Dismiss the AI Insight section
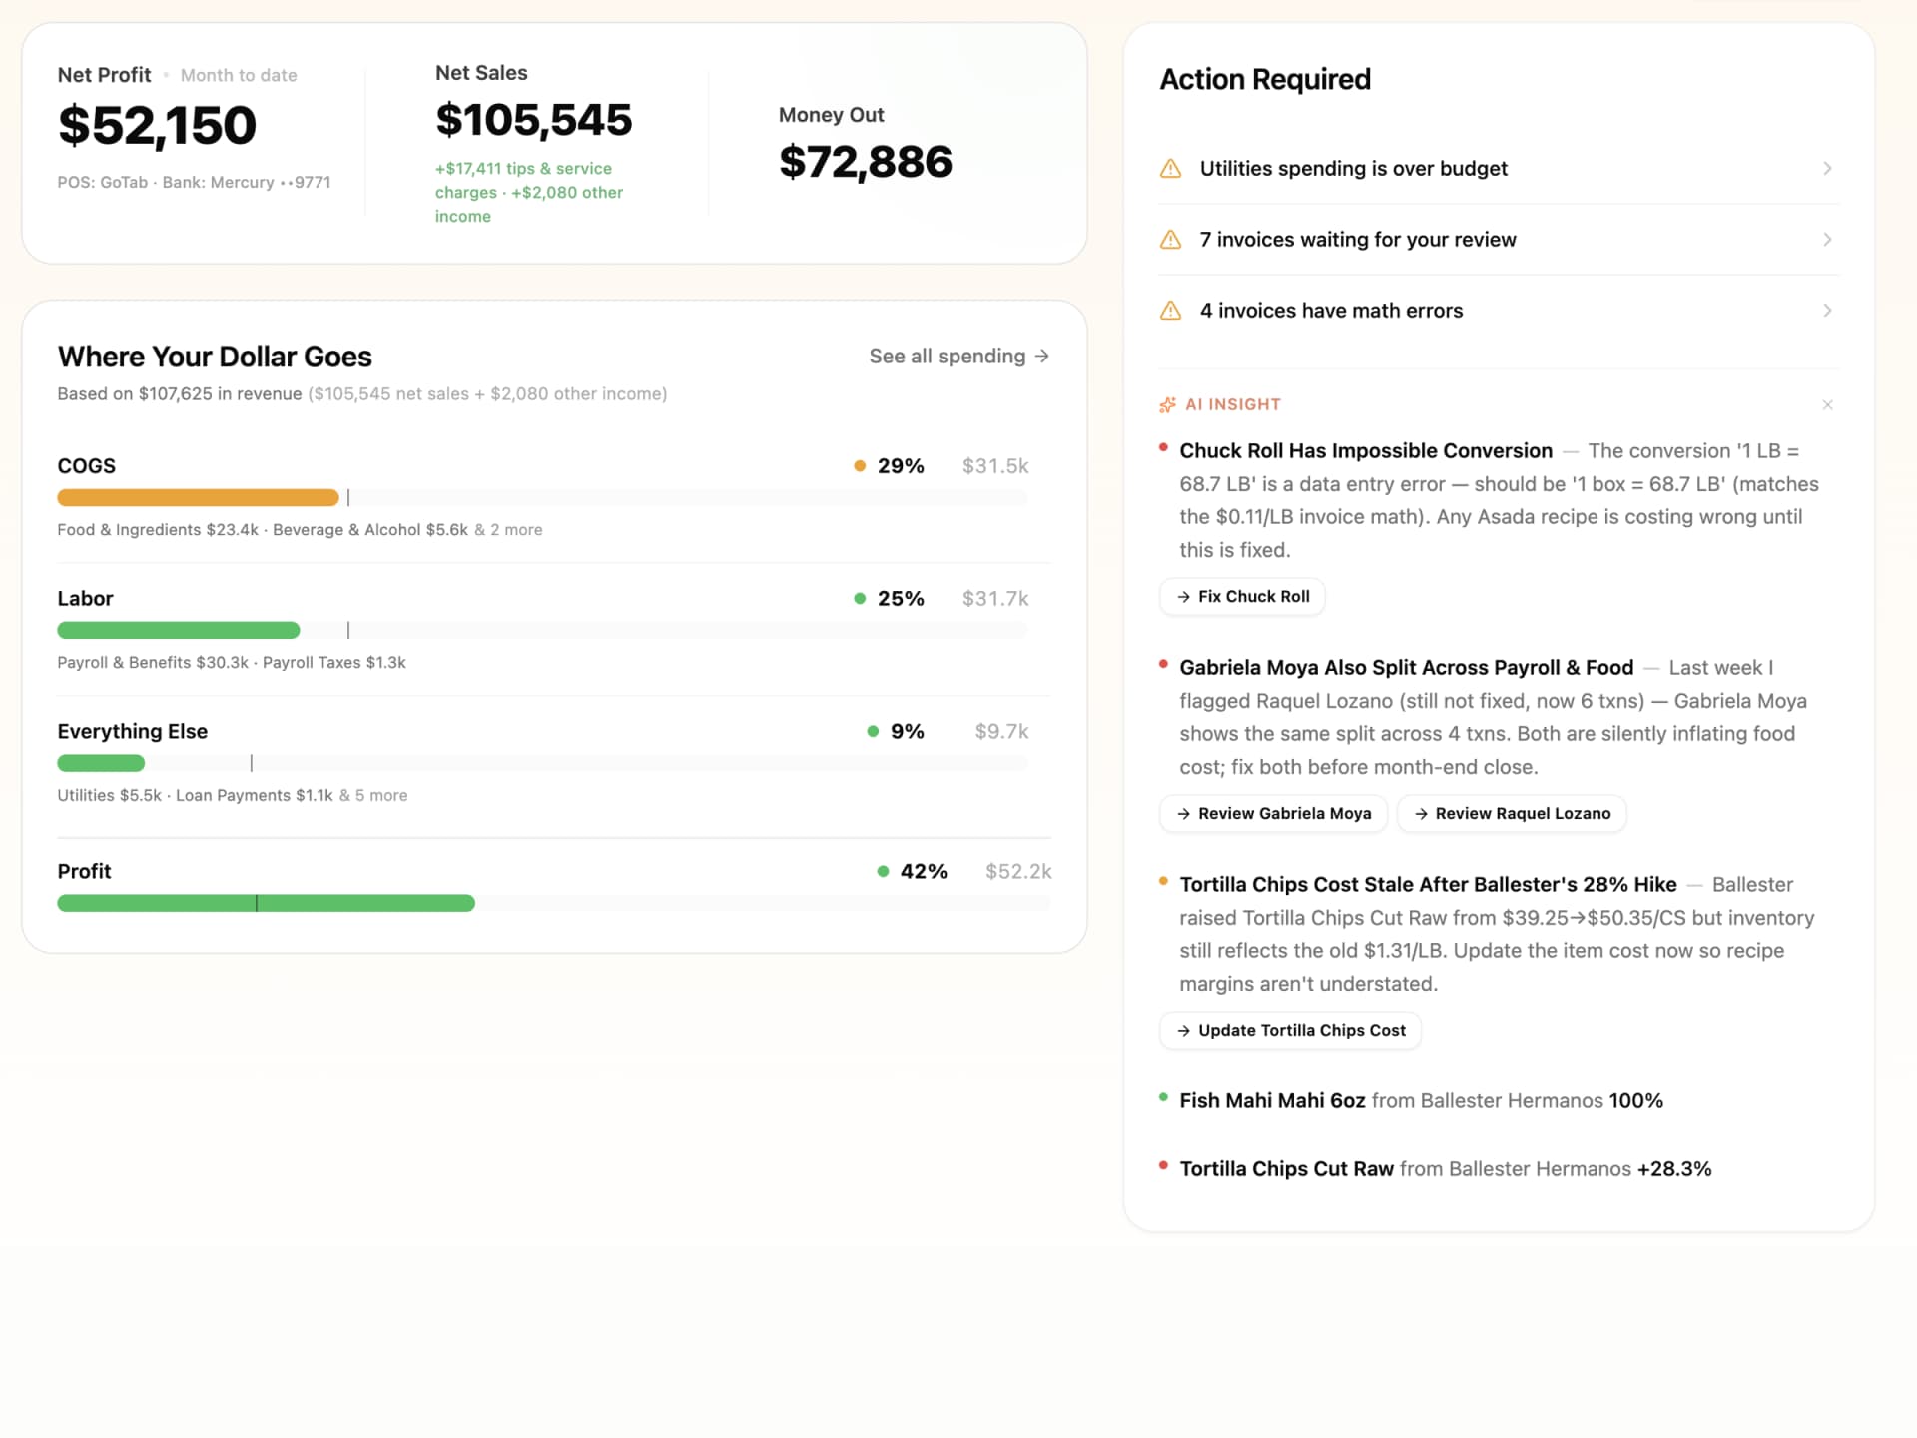The width and height of the screenshot is (1917, 1438). click(x=1828, y=405)
